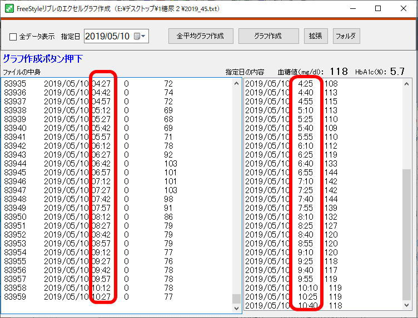This screenshot has width=418, height=318.
Task: Click the right list scrollbar thumb
Action: tap(406, 234)
